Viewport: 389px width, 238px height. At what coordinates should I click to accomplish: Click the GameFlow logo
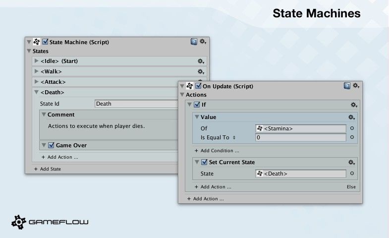tap(50, 222)
